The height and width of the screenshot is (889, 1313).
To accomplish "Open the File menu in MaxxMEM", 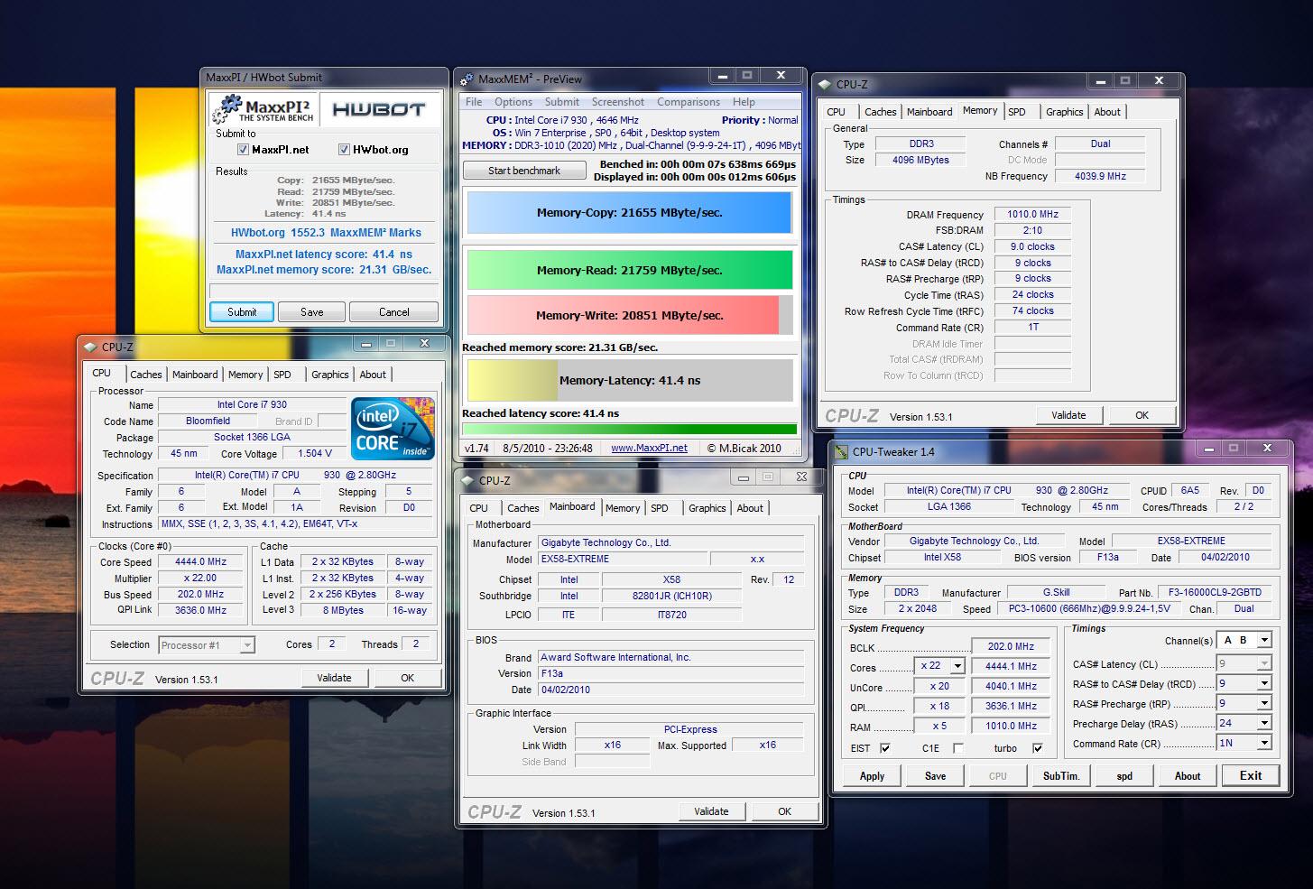I will [x=474, y=102].
